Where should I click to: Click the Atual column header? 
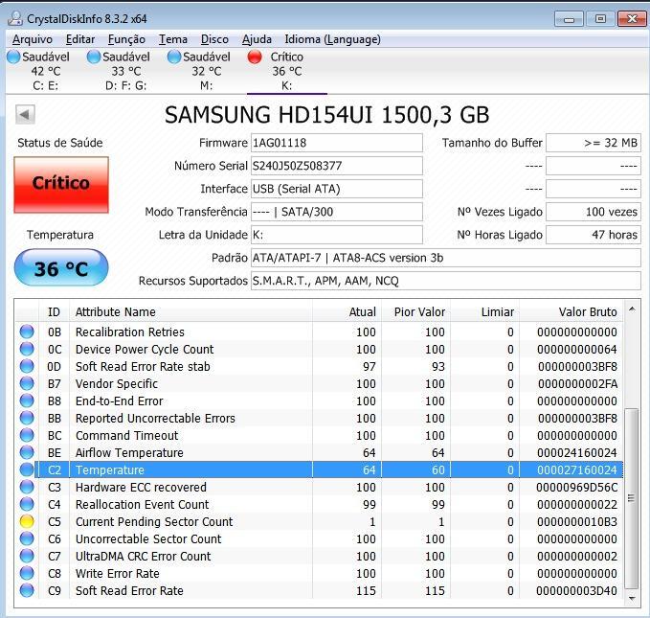[347, 311]
